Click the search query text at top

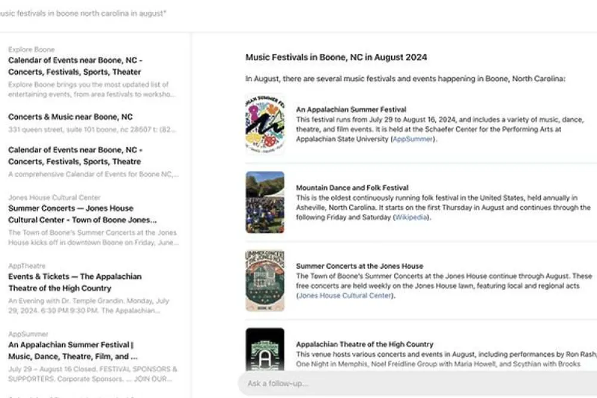point(82,13)
